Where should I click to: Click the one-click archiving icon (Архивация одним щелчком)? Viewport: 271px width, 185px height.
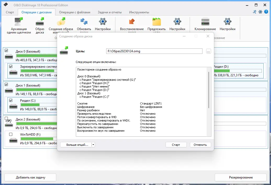click(19, 22)
